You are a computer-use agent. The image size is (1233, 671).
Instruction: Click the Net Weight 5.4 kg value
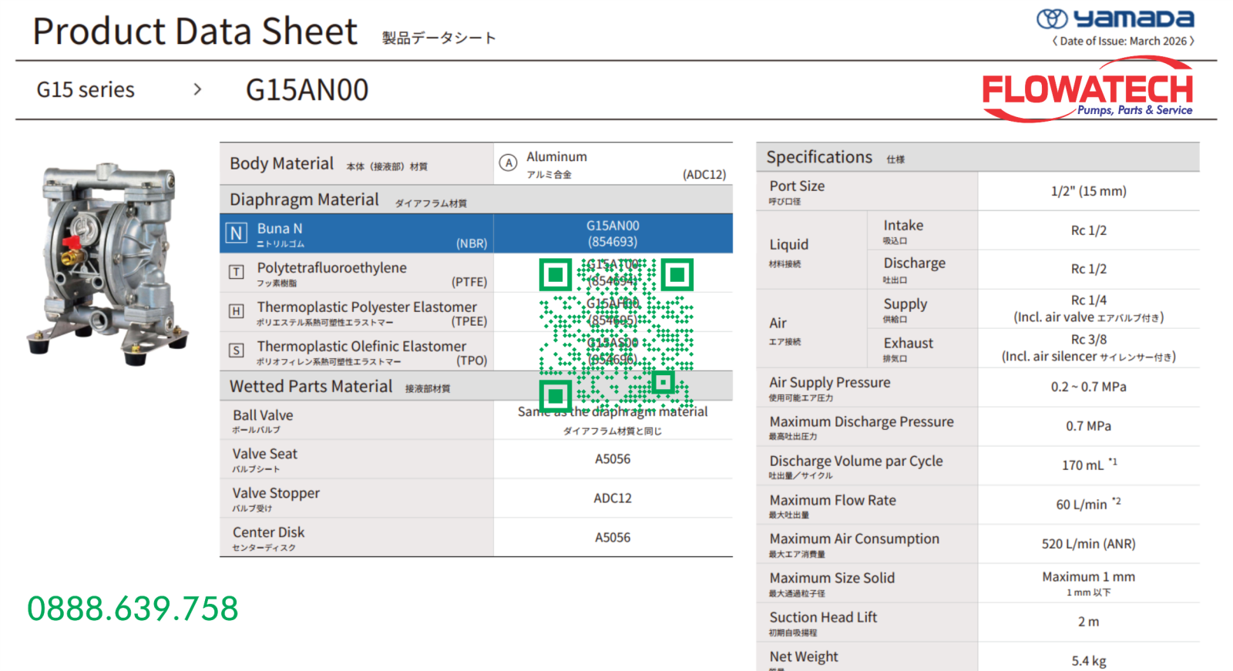click(1088, 661)
